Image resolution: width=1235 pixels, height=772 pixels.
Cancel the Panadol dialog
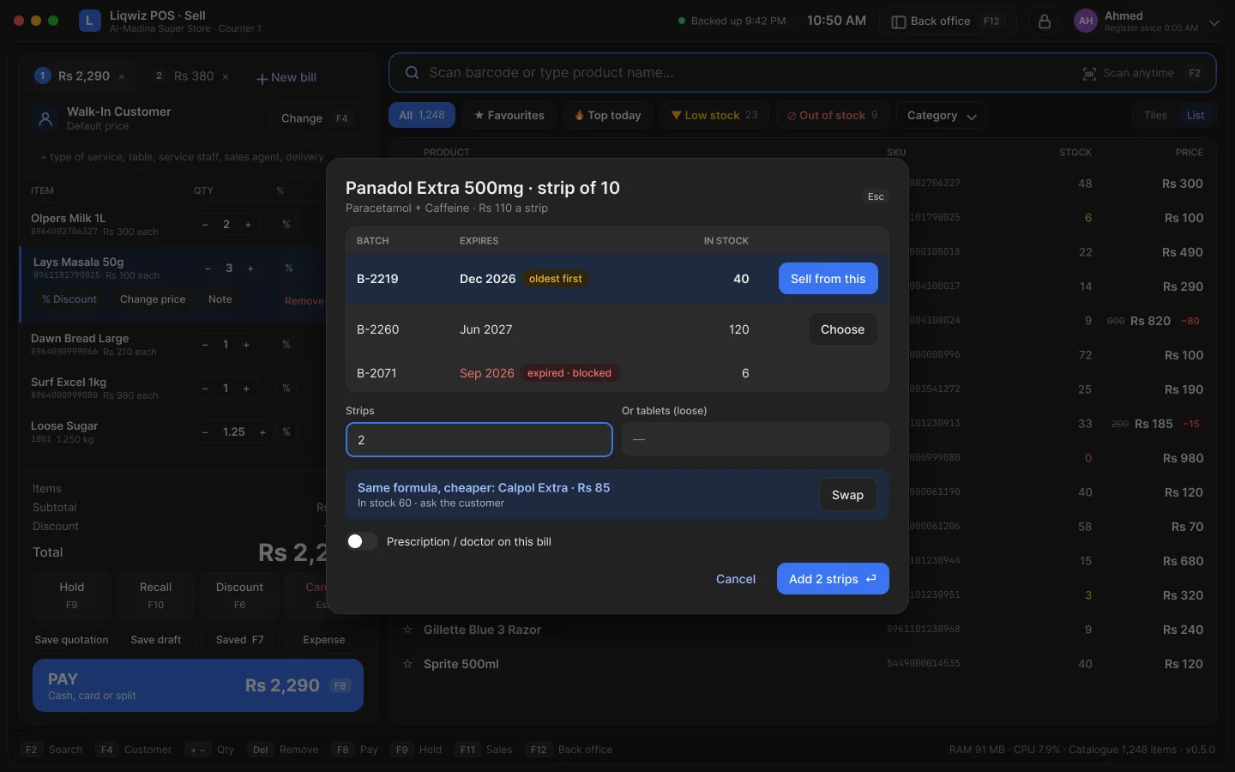736,579
